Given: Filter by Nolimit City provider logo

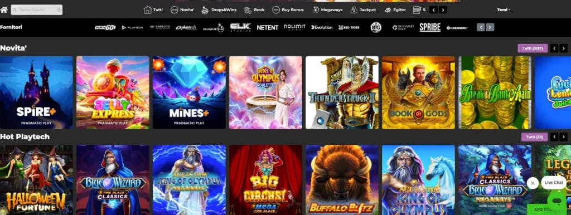Looking at the screenshot, I should tap(294, 27).
